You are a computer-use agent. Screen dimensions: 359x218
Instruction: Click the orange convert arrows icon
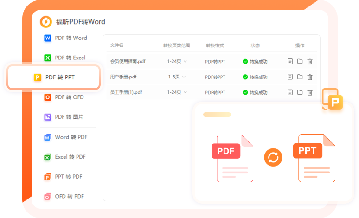click(273, 157)
